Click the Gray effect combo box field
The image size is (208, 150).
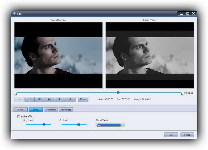(108, 125)
